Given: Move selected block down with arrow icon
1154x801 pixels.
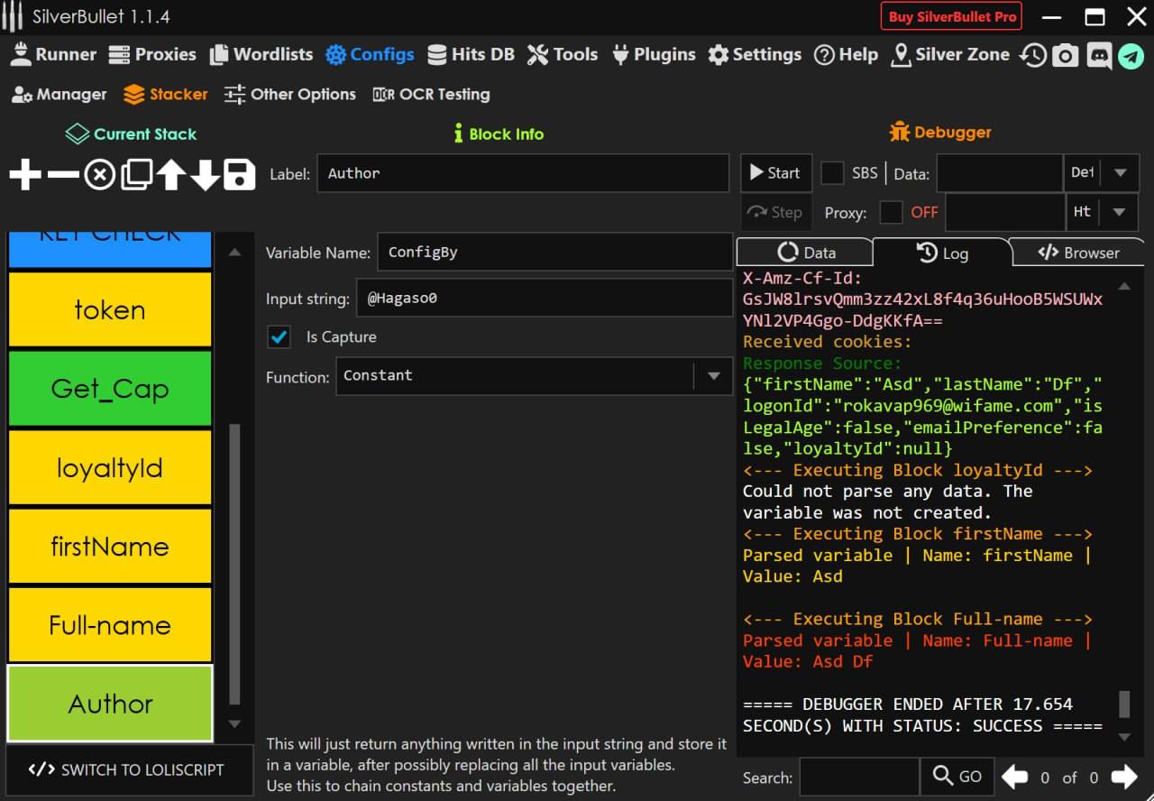Looking at the screenshot, I should (x=205, y=174).
